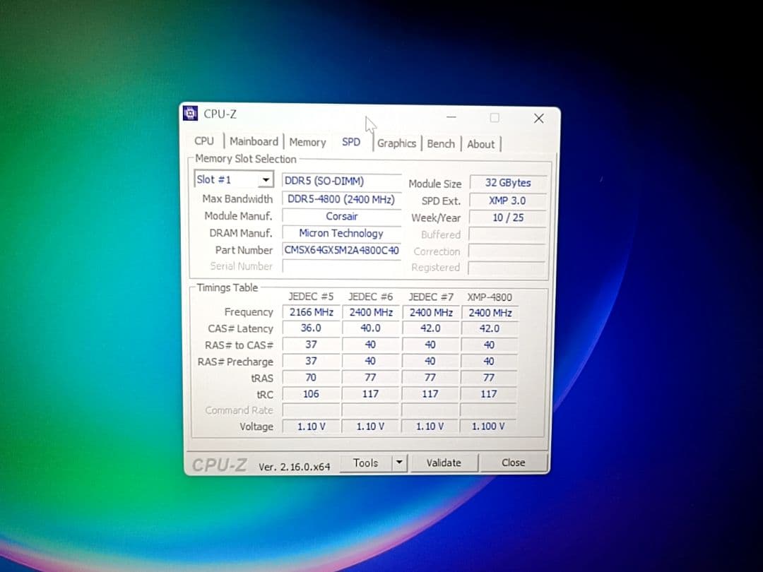Click the Week/Year field showing 10 / 25
763x572 pixels.
507,217
